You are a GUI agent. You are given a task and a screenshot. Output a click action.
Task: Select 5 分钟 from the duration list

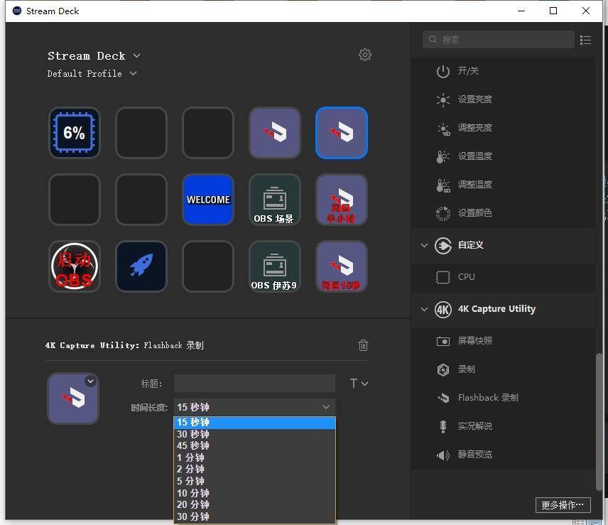pos(254,481)
